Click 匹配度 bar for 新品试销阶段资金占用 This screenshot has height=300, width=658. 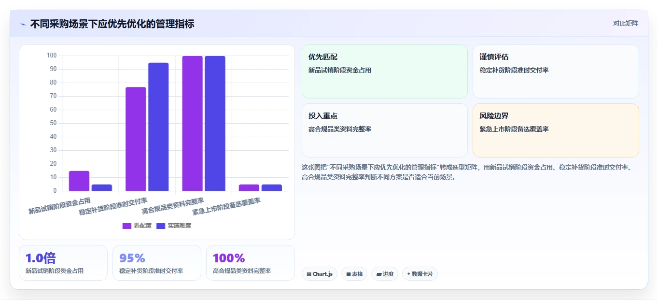[x=79, y=181]
